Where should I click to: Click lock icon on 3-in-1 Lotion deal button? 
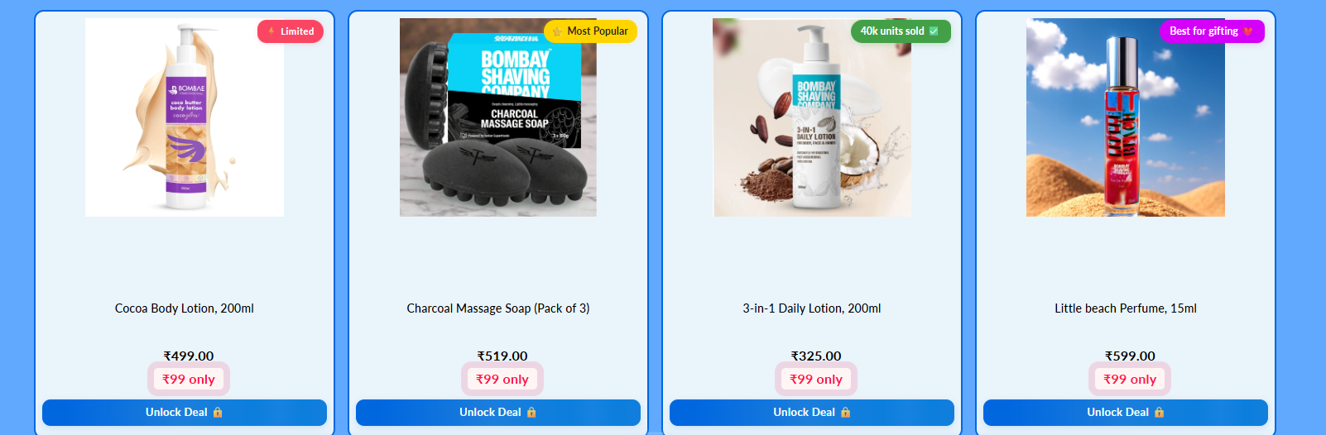pyautogui.click(x=845, y=412)
